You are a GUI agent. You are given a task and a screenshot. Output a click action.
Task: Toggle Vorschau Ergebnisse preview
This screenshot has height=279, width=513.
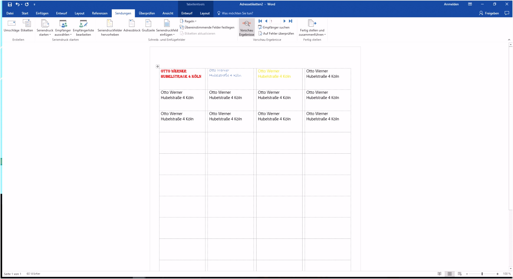point(247,28)
